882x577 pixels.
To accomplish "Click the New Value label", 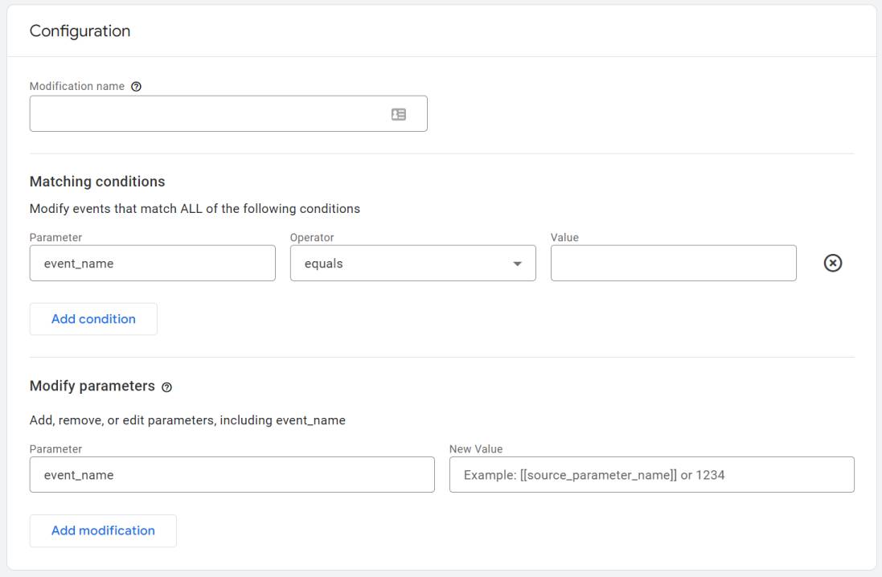I will tap(476, 448).
